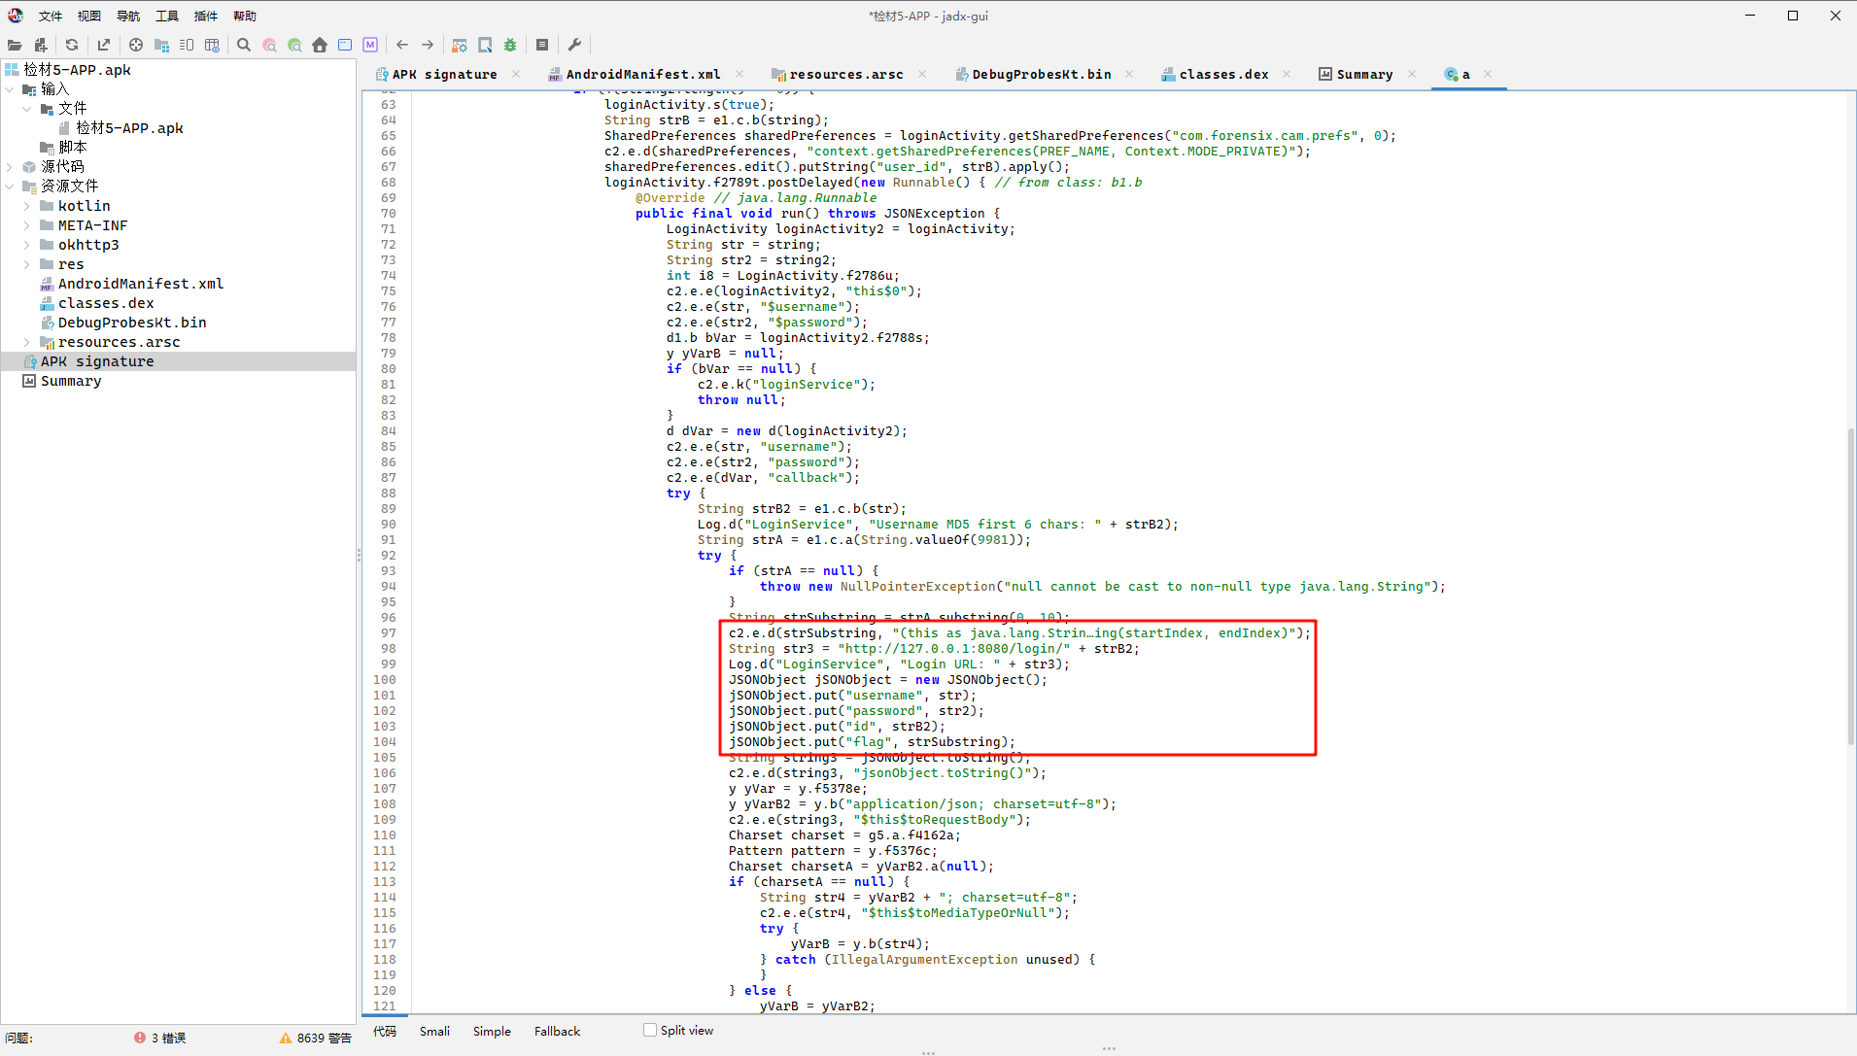Open the 导航 menu
Screen dimensions: 1857x1056
pos(127,16)
